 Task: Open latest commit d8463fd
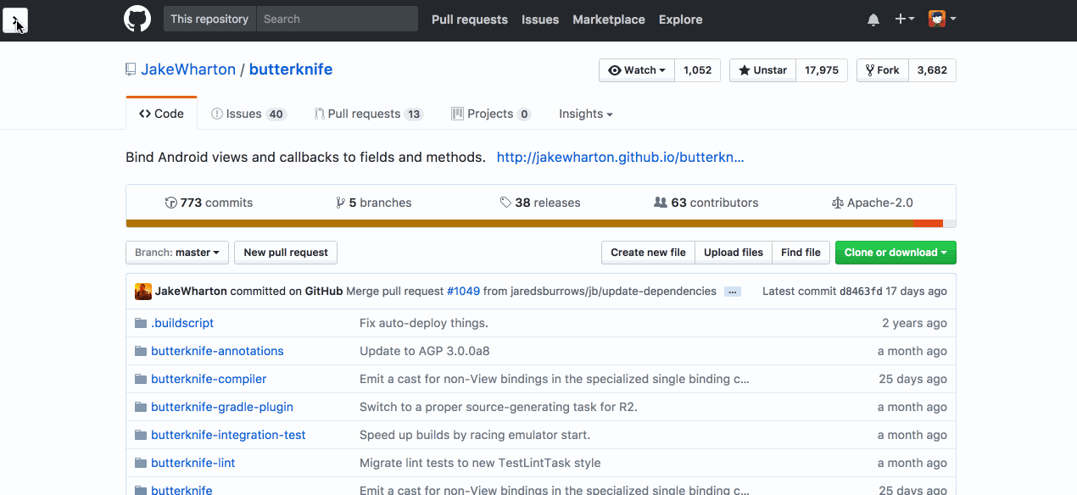point(861,291)
